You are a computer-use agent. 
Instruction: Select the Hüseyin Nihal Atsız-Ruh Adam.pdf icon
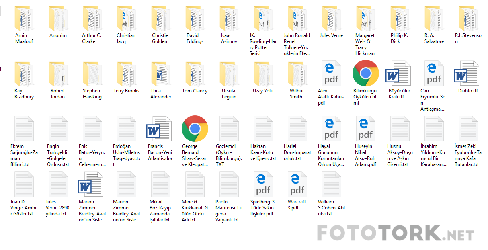point(365,129)
